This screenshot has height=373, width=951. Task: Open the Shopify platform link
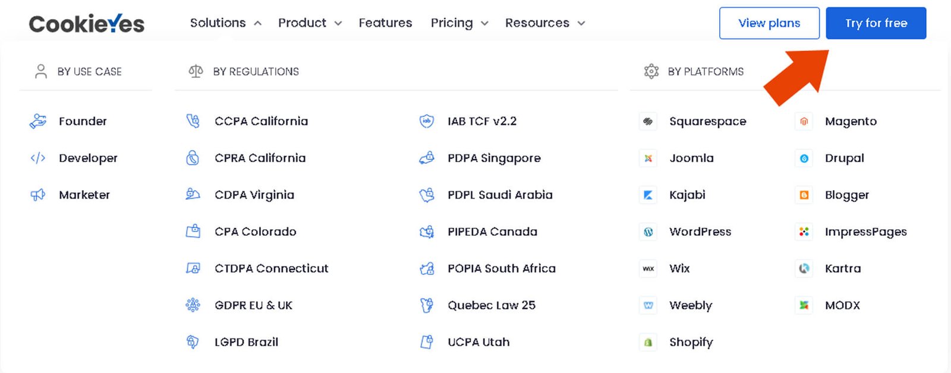coord(691,342)
